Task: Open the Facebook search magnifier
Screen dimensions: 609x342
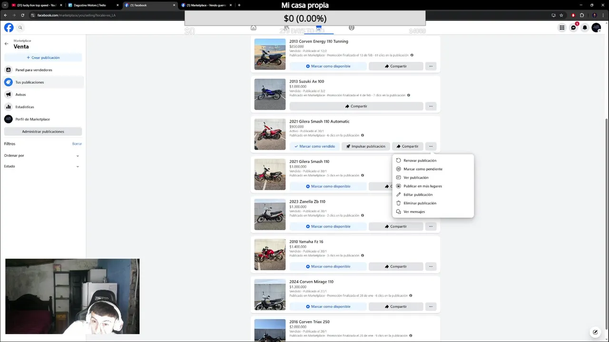Action: 20,28
